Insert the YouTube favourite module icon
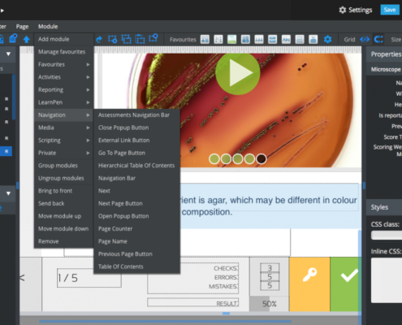The image size is (402, 325). pyautogui.click(x=313, y=40)
